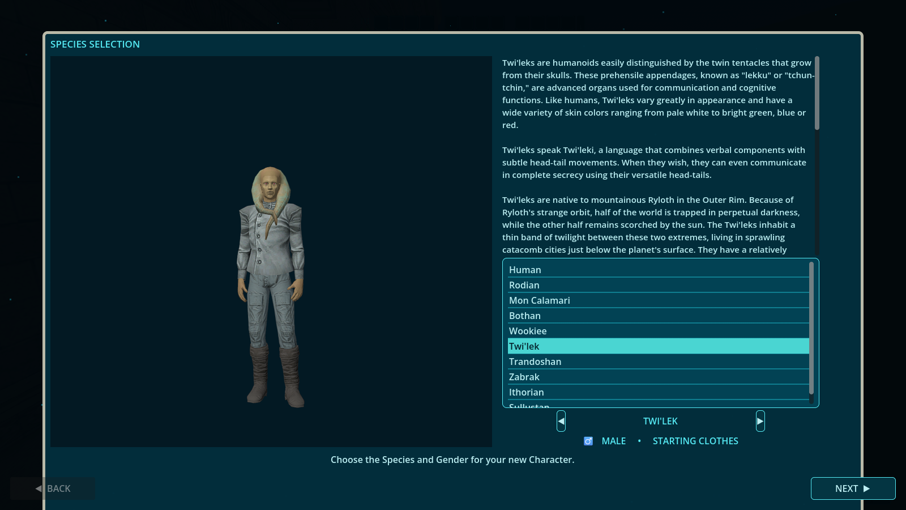Go BACK to previous screen

(53, 488)
